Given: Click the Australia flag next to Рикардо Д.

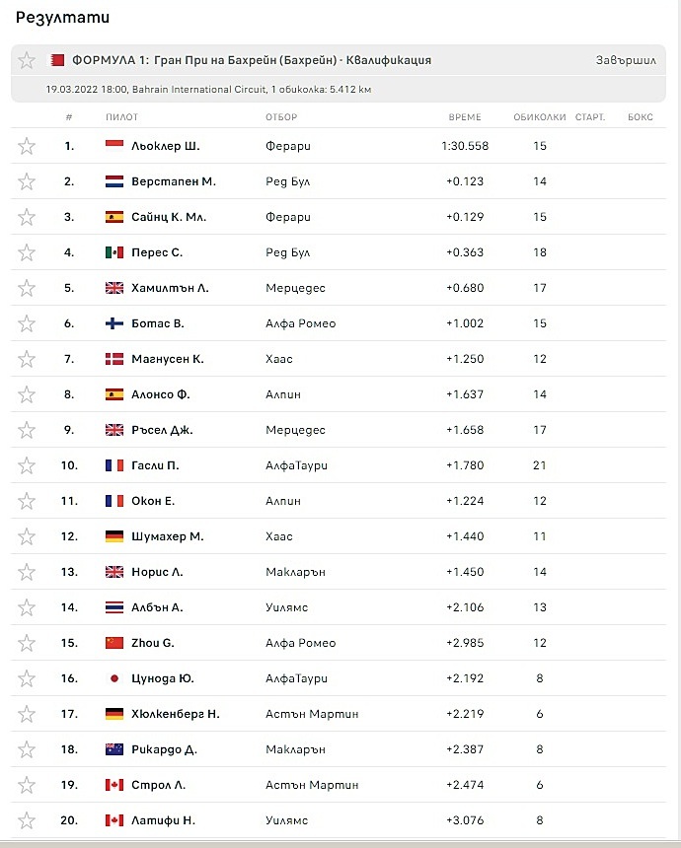Looking at the screenshot, I should tap(114, 749).
